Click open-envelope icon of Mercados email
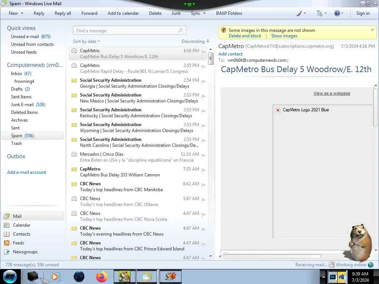This screenshot has width=379, height=284. click(x=74, y=154)
